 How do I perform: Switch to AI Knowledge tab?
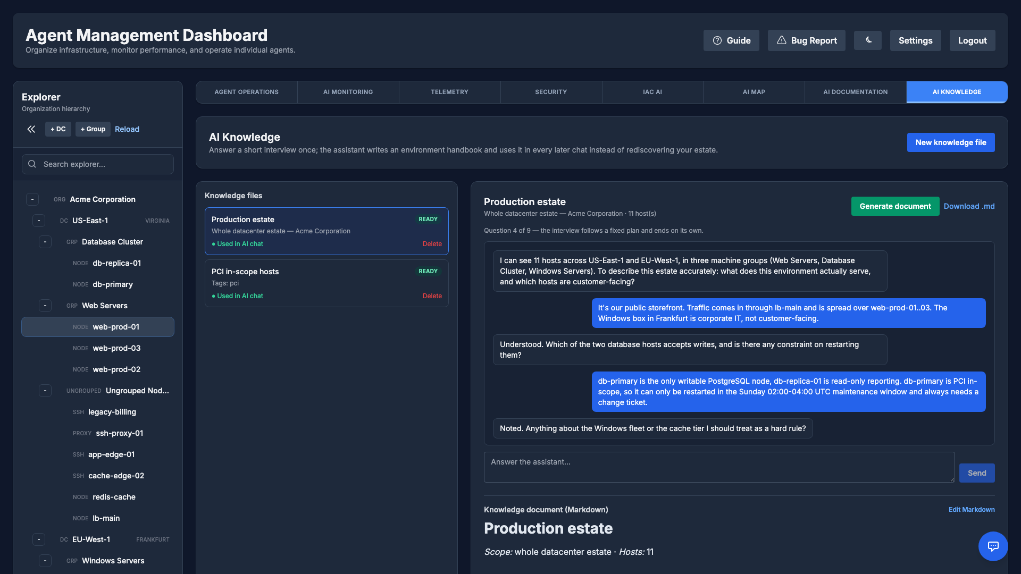(957, 92)
